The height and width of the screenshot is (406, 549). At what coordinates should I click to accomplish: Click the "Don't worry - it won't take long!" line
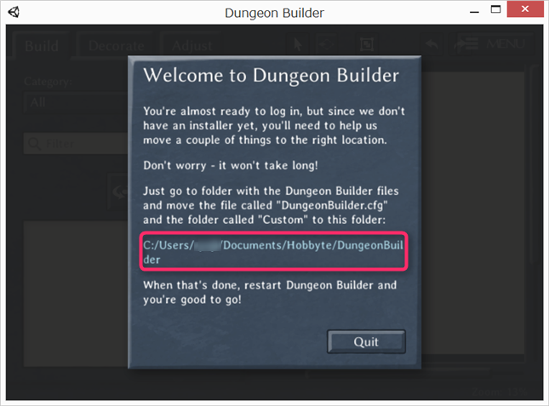[x=231, y=165]
